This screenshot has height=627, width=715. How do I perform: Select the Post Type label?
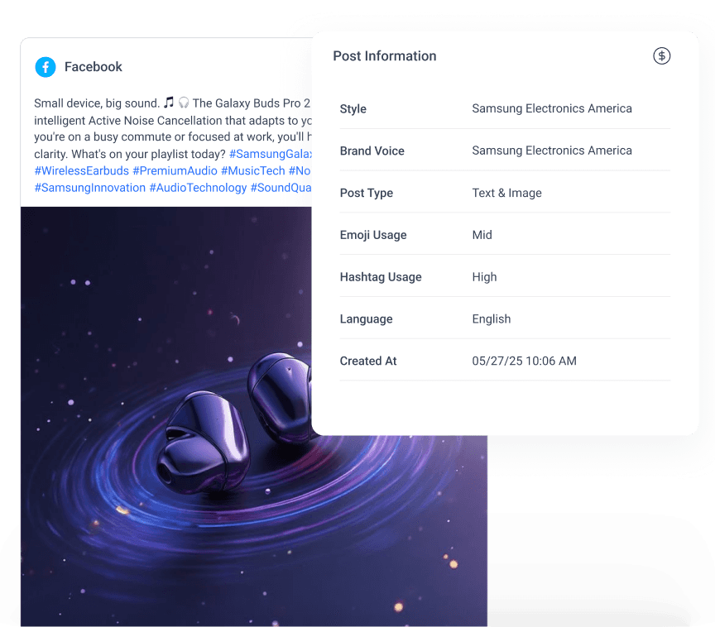366,194
